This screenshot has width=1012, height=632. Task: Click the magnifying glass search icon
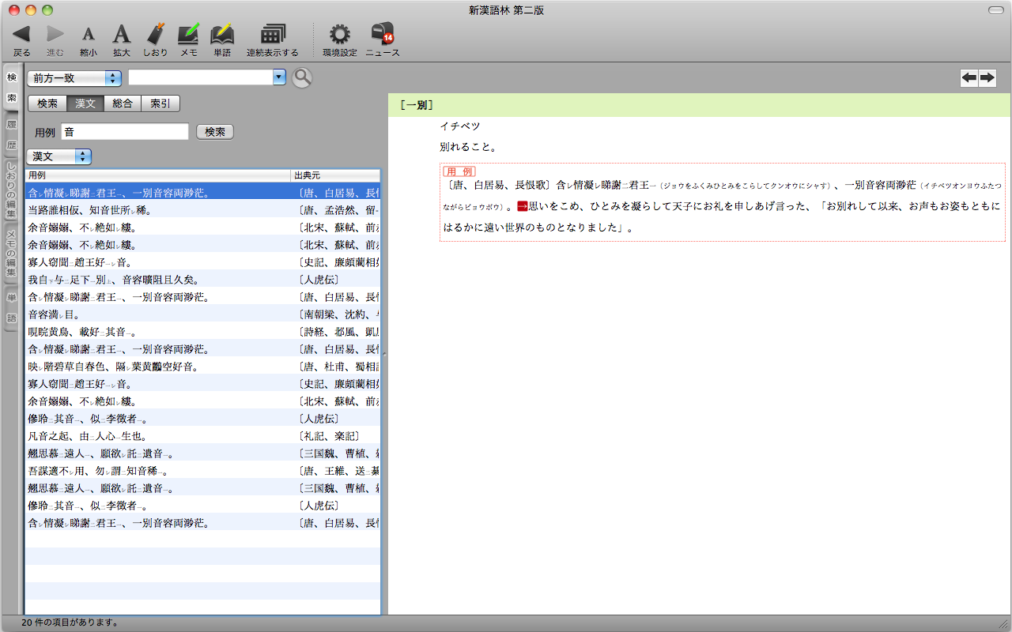click(302, 77)
